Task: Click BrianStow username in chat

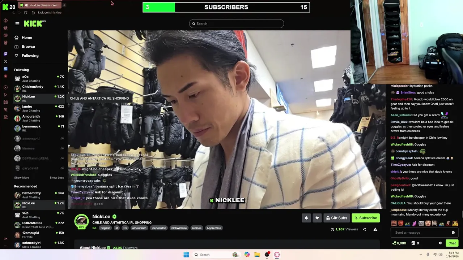Action: (x=408, y=92)
